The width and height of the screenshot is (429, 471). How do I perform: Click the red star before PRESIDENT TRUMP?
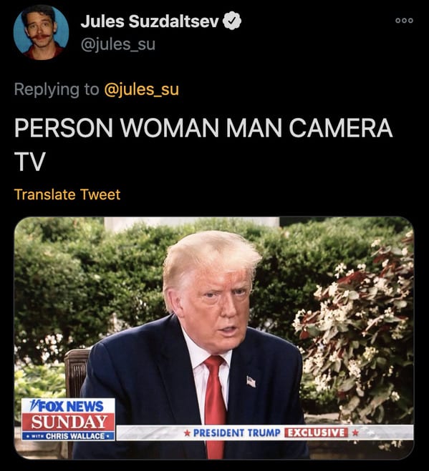pos(187,433)
